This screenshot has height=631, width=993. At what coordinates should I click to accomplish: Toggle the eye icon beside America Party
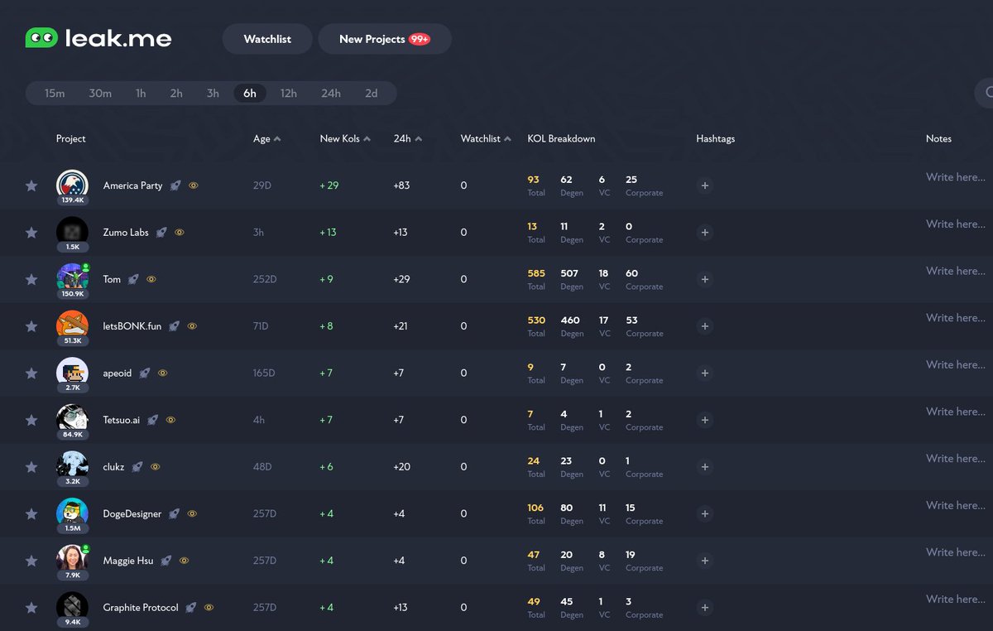(194, 185)
